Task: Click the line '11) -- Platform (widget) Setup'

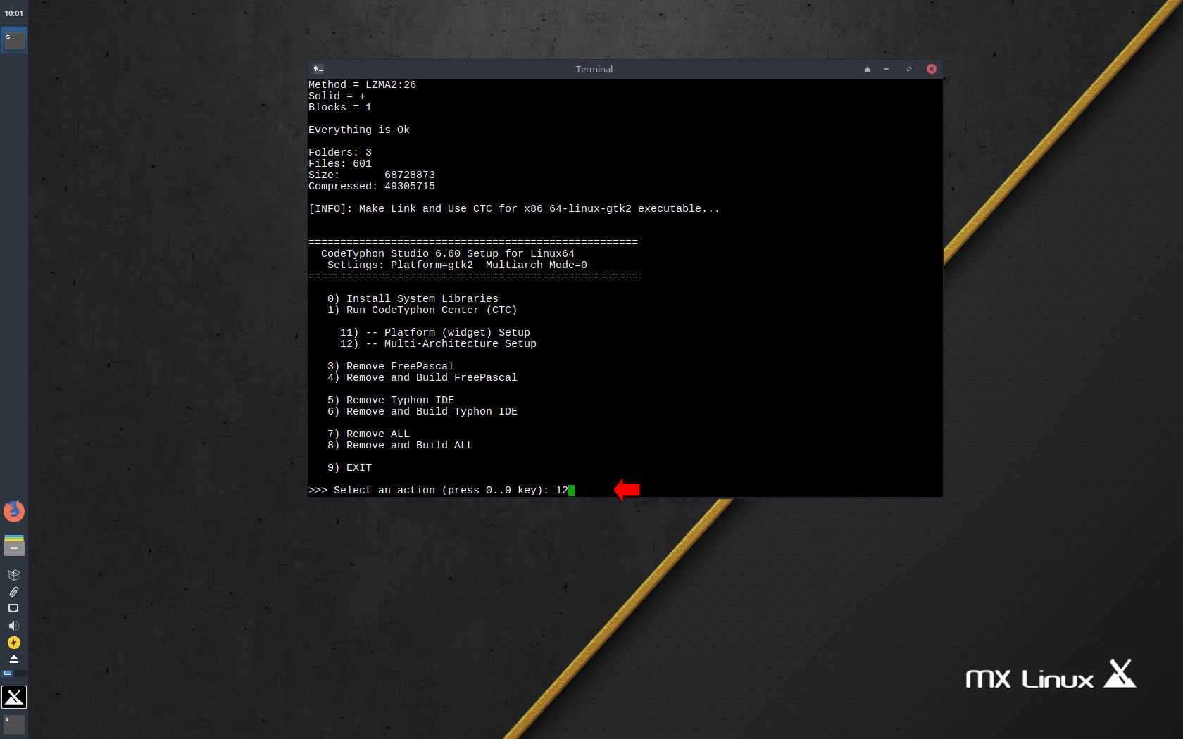Action: (x=435, y=332)
